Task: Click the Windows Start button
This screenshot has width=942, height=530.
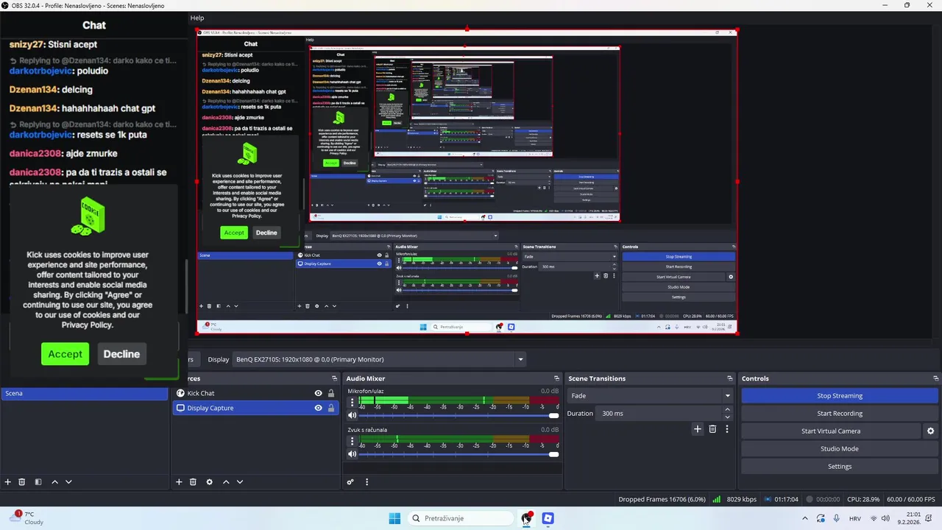Action: point(394,518)
